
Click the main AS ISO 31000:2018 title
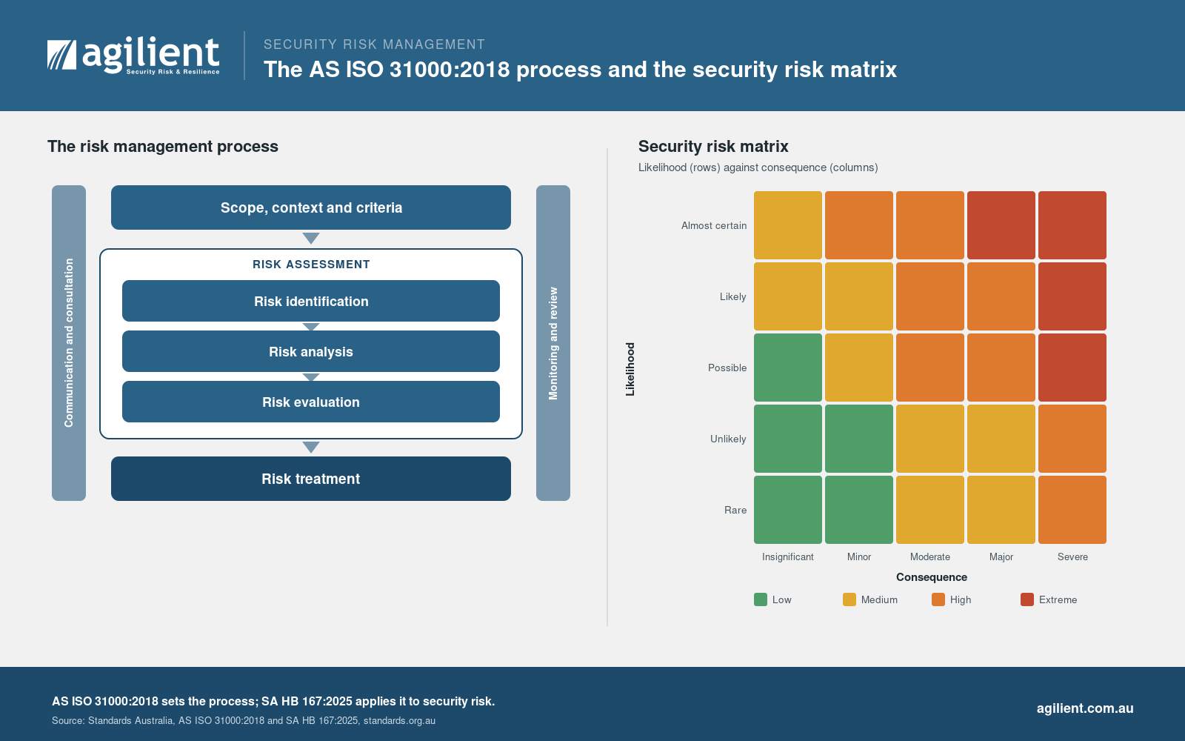point(580,70)
